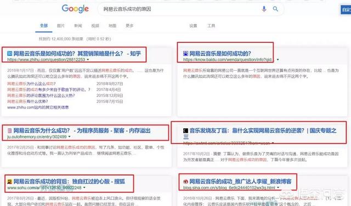Open the result 网易云音乐为什么成功? - 为程序员服务
This screenshot has width=351, height=206.
[82, 130]
